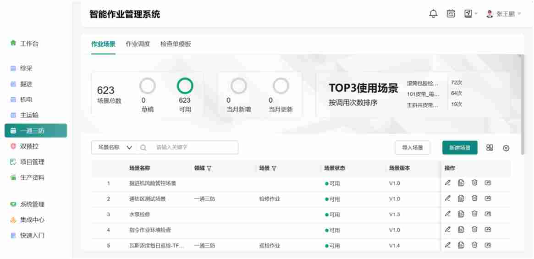The height and width of the screenshot is (259, 534).
Task: Open table column settings icon
Action: tap(506, 148)
